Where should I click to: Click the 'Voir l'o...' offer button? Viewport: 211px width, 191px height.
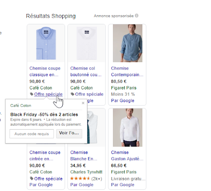click(69, 134)
